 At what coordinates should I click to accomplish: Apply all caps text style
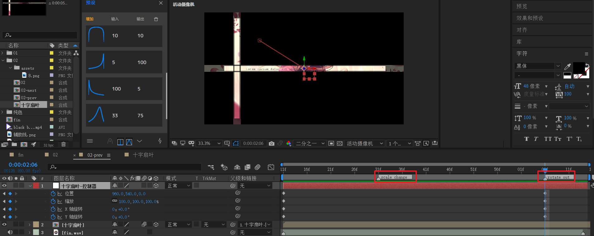click(548, 139)
